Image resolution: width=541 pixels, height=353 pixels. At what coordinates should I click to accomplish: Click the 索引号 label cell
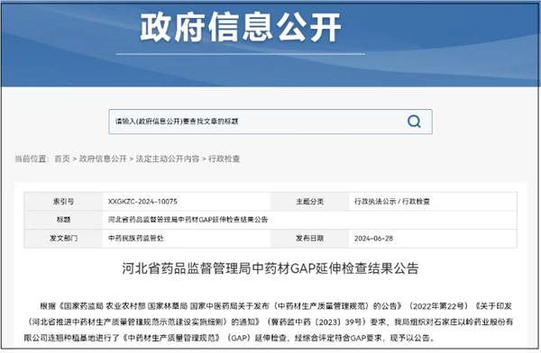tap(63, 202)
